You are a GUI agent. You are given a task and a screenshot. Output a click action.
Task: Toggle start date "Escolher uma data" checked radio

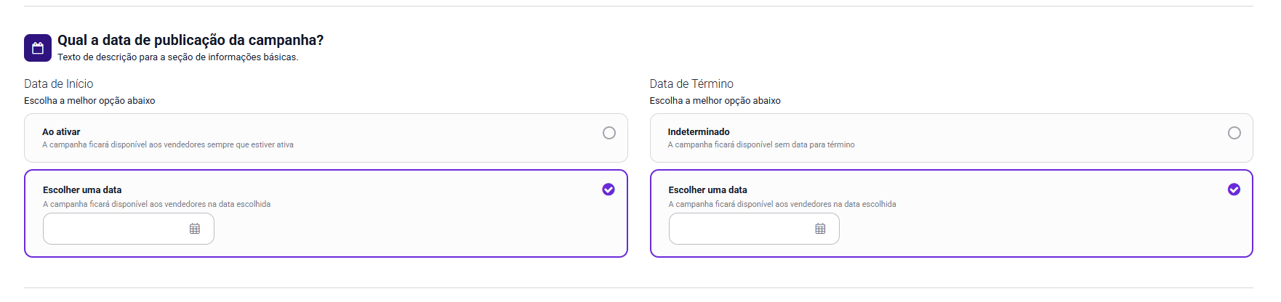[x=609, y=189]
